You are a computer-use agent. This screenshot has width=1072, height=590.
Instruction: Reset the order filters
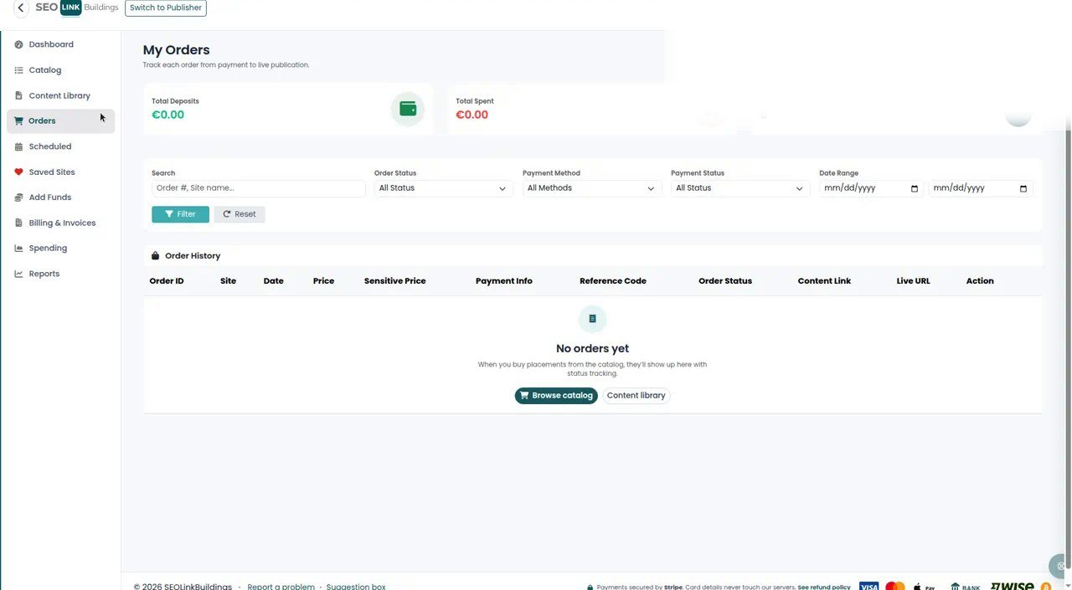point(240,214)
